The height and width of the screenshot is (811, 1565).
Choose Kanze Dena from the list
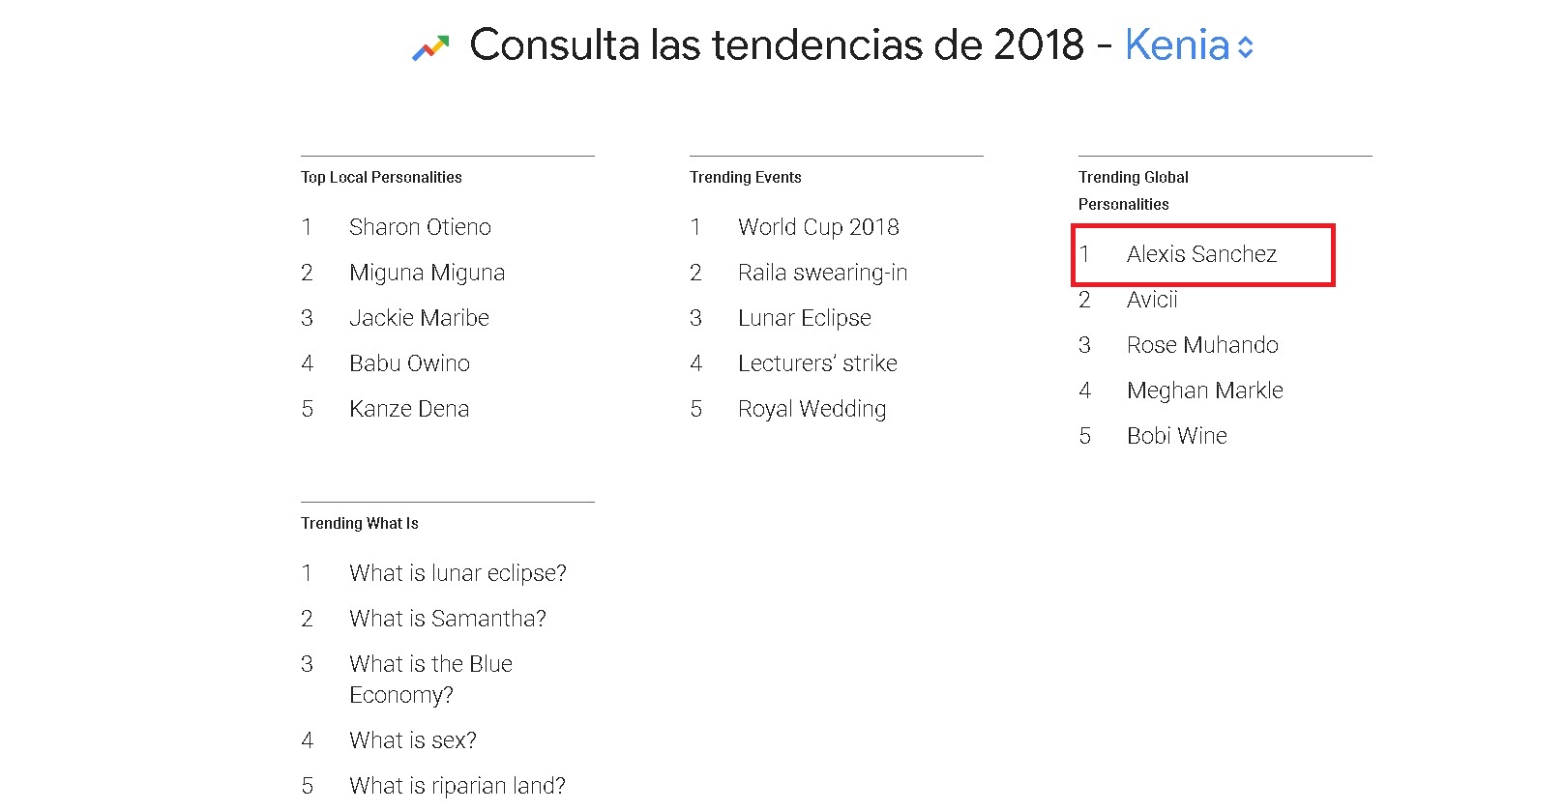[409, 409]
